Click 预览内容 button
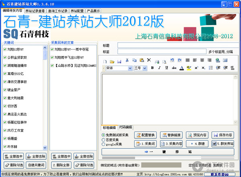Viewport: 241px width, 177px height. click(197, 135)
